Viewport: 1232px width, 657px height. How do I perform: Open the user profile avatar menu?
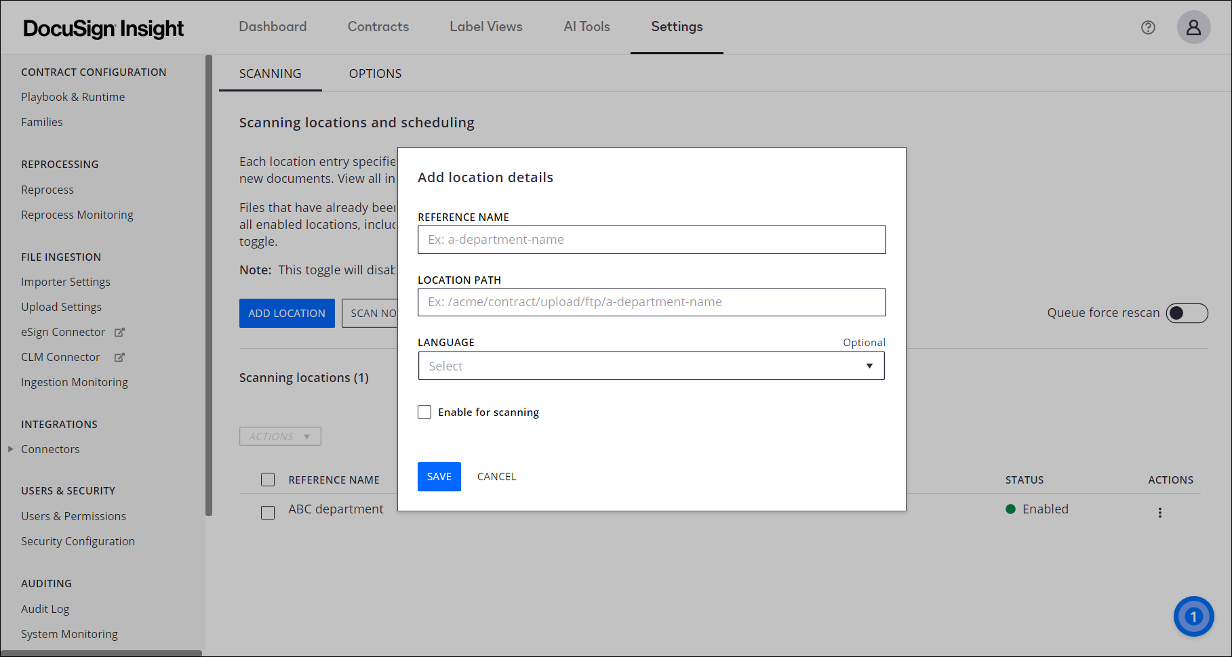pos(1193,27)
